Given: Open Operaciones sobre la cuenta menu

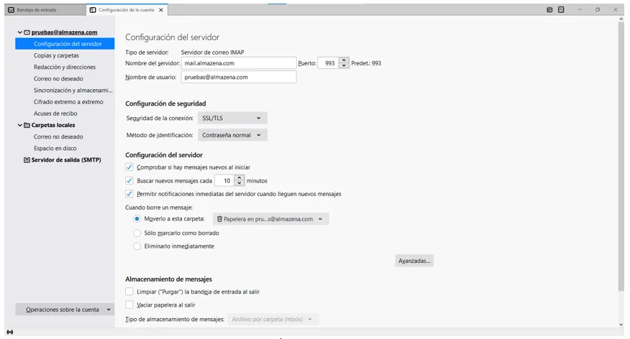Looking at the screenshot, I should click(65, 310).
